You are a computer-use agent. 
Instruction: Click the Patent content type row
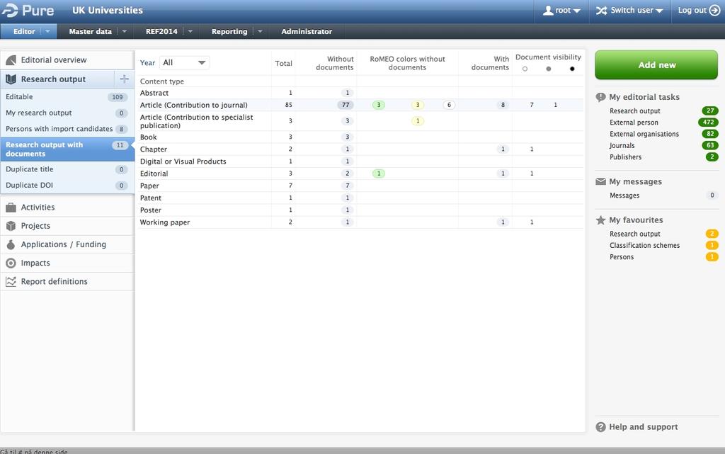coord(360,198)
